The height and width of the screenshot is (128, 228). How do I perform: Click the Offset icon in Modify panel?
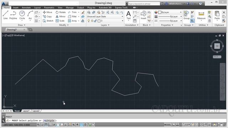(x=83, y=21)
